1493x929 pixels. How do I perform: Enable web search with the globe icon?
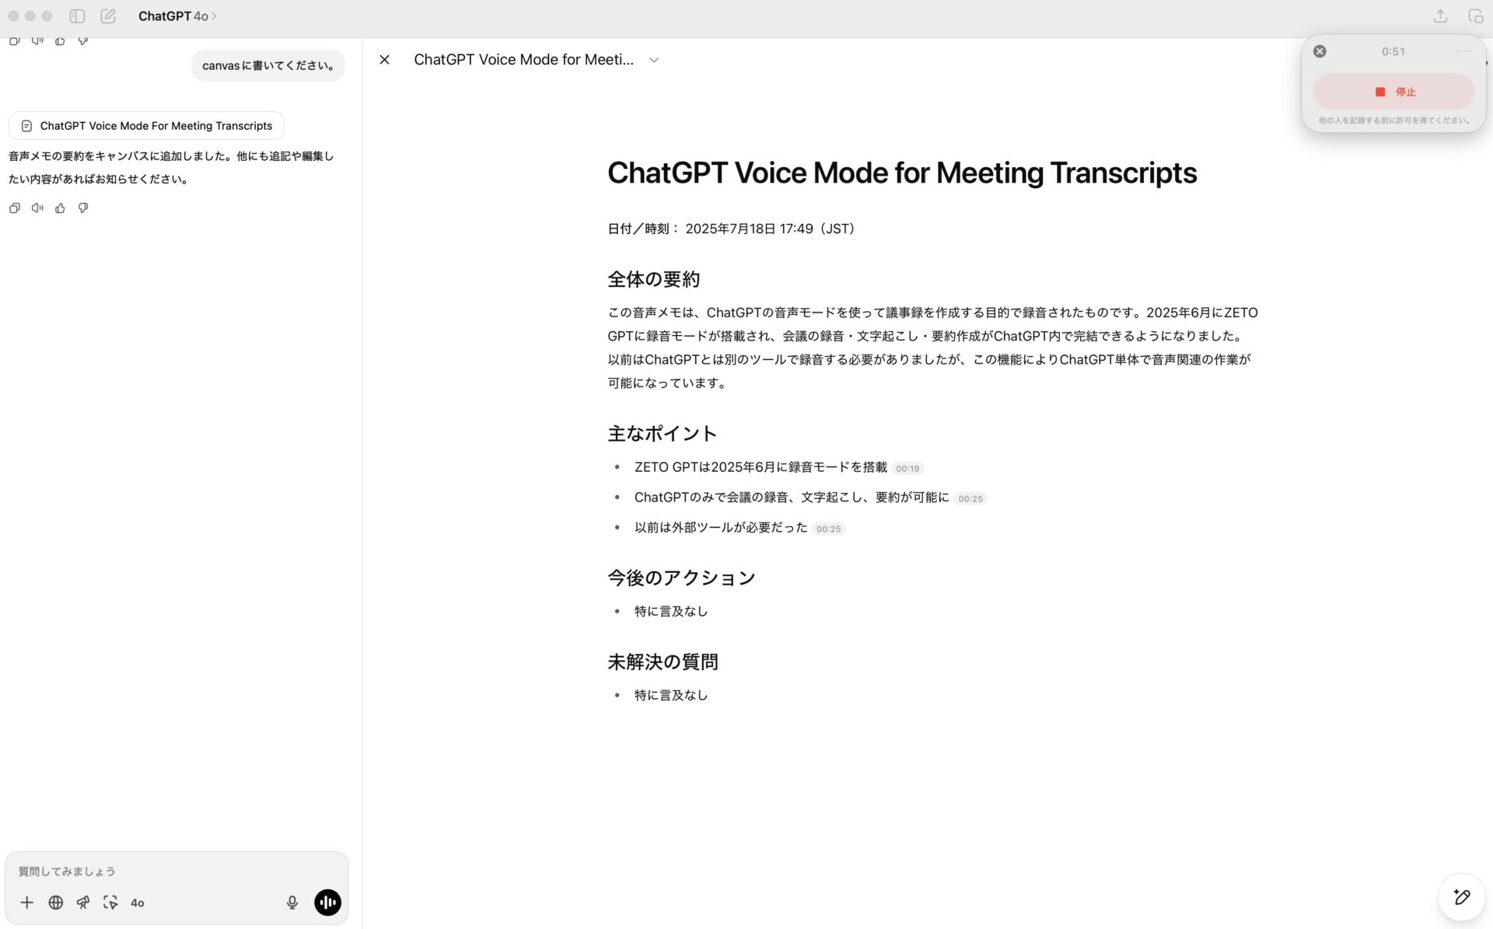click(x=55, y=903)
